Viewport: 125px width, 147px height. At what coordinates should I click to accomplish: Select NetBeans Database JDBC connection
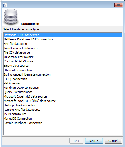63,39
